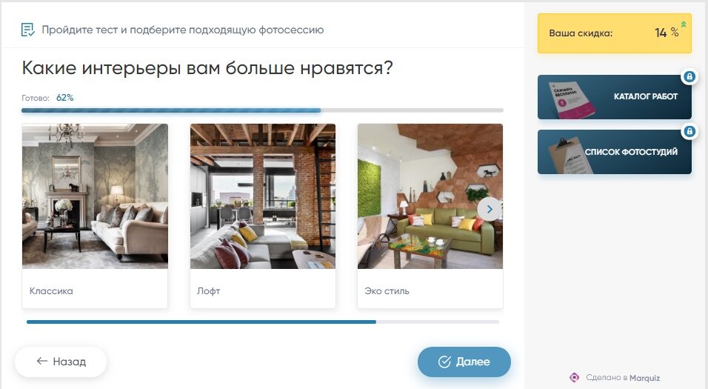Click the left arrow icon in Назад

[x=42, y=361]
